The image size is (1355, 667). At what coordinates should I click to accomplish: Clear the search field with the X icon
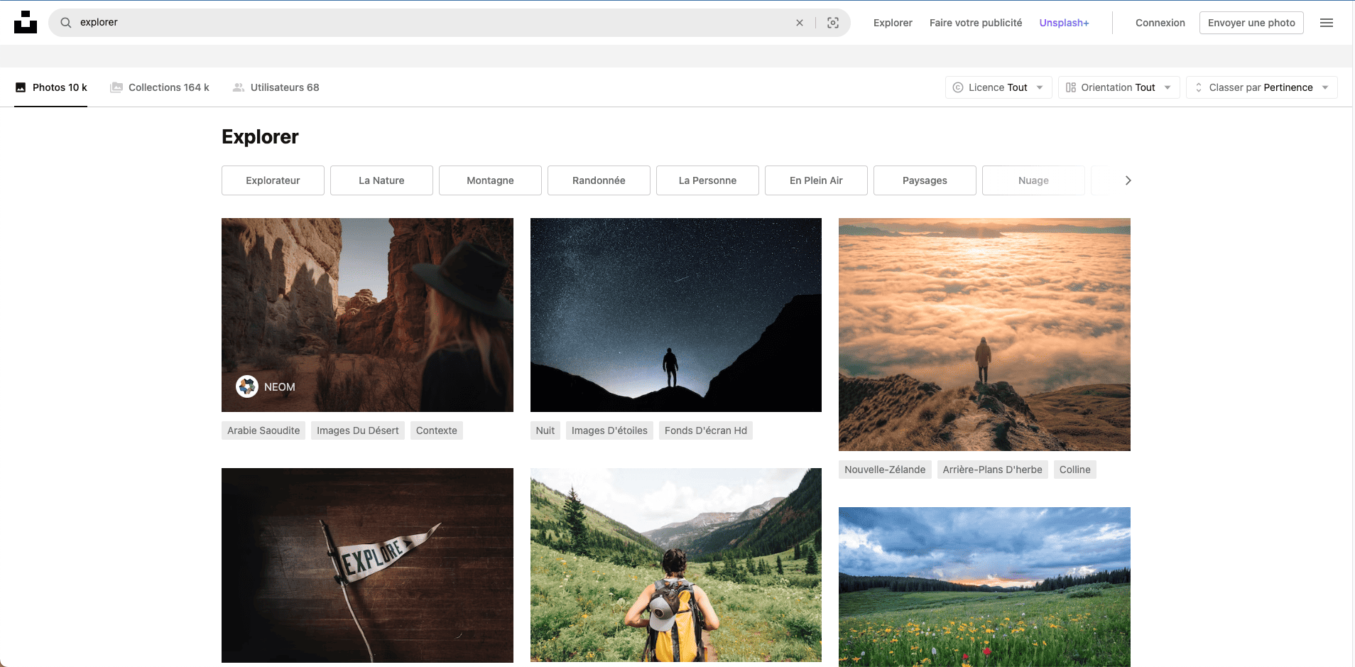(800, 22)
